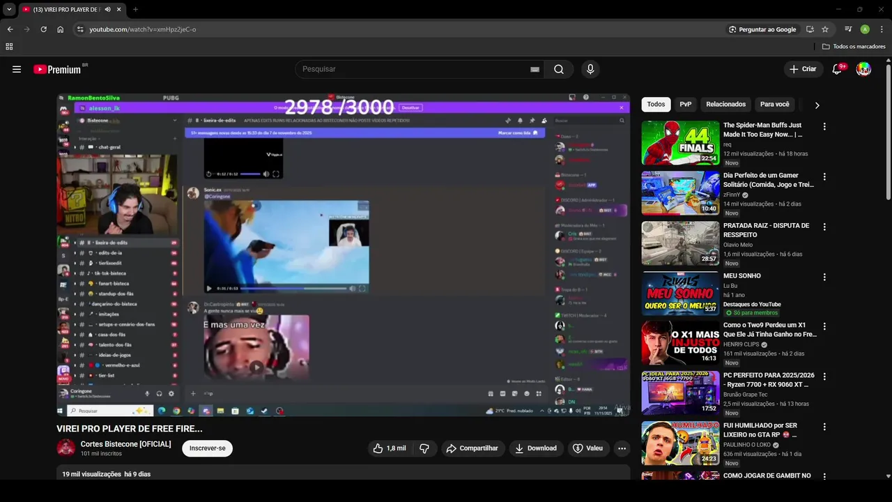This screenshot has width=892, height=502.
Task: Open the account avatar menu
Action: (863, 69)
